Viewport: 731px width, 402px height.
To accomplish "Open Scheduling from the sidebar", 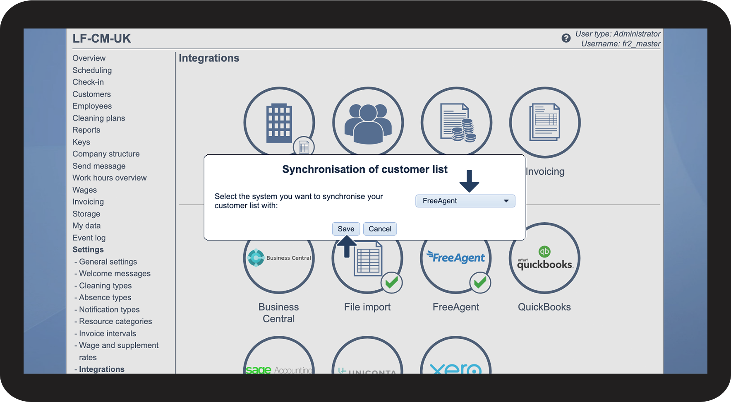I will (x=92, y=70).
